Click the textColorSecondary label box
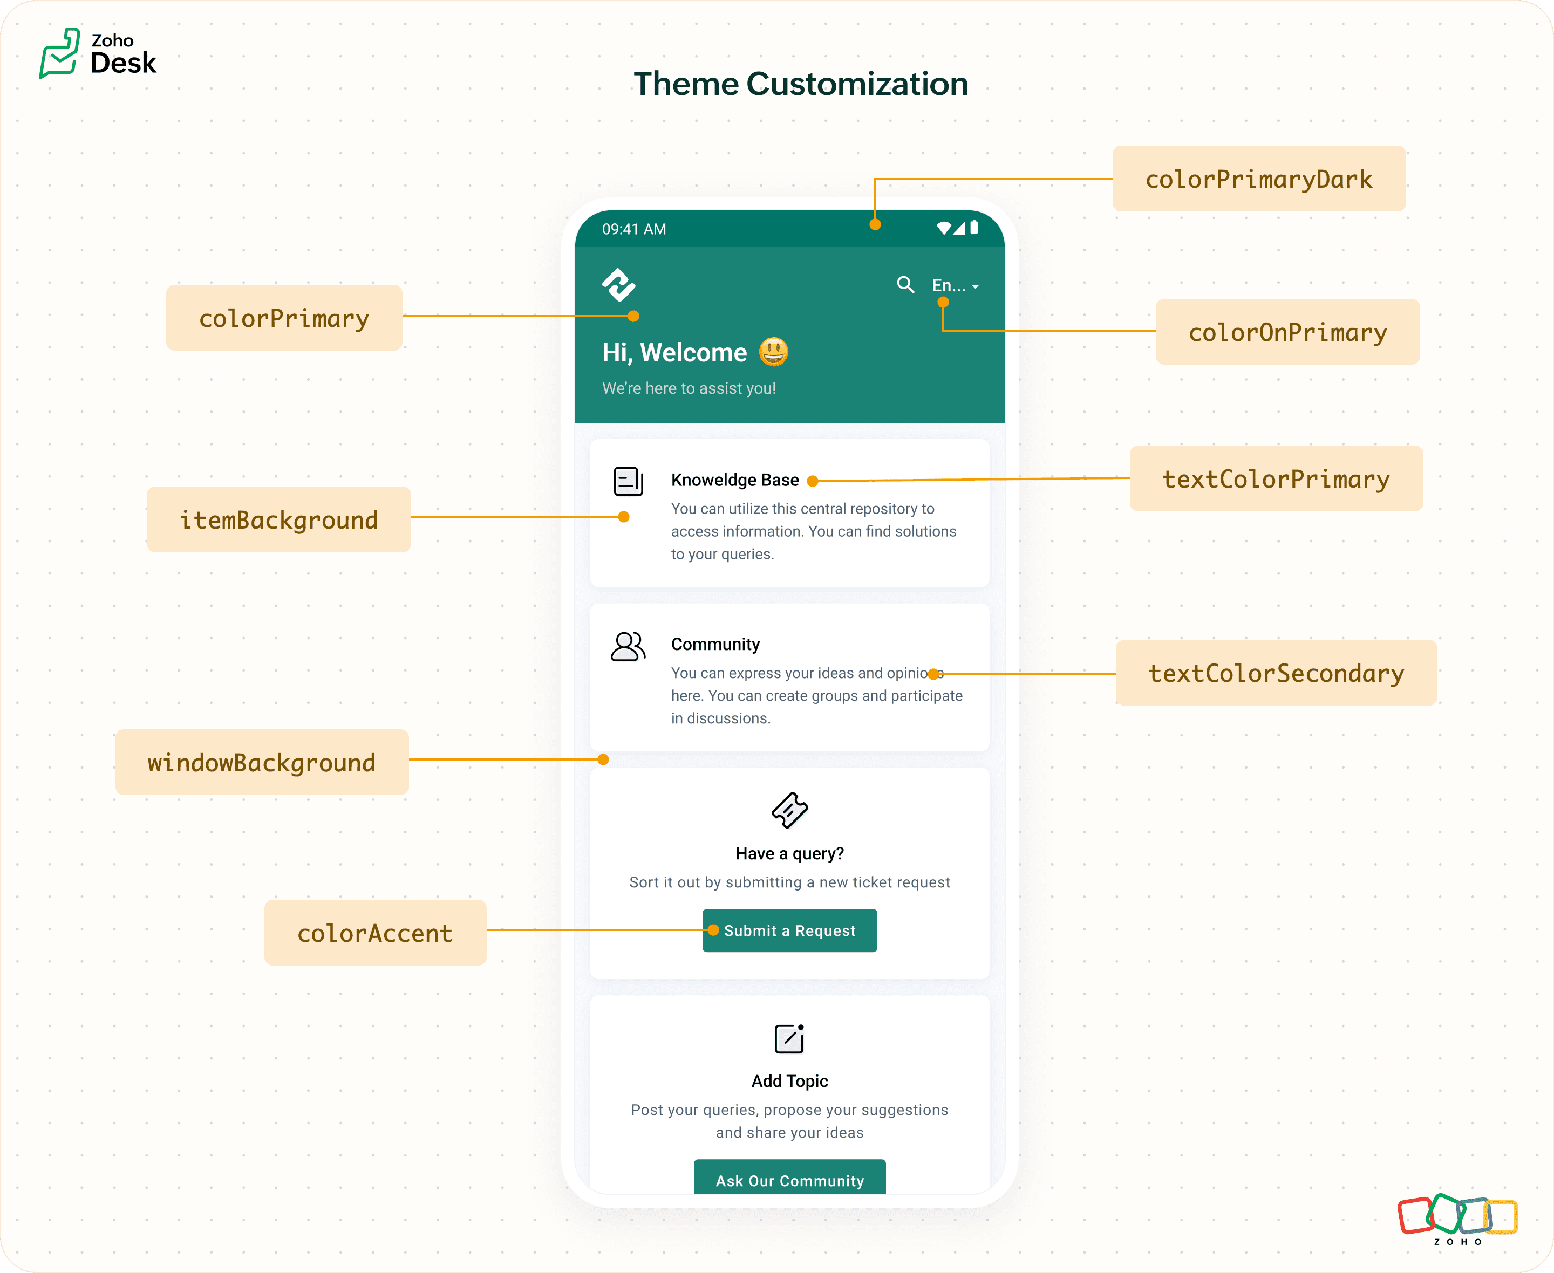 [x=1276, y=673]
